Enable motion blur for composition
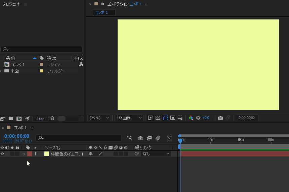Viewport: 289px width, 192px height. [x=158, y=138]
